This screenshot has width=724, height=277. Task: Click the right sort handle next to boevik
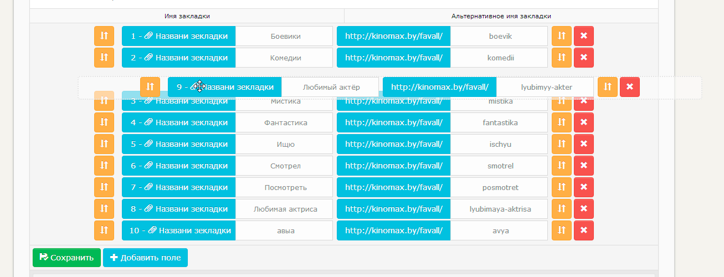tap(561, 36)
